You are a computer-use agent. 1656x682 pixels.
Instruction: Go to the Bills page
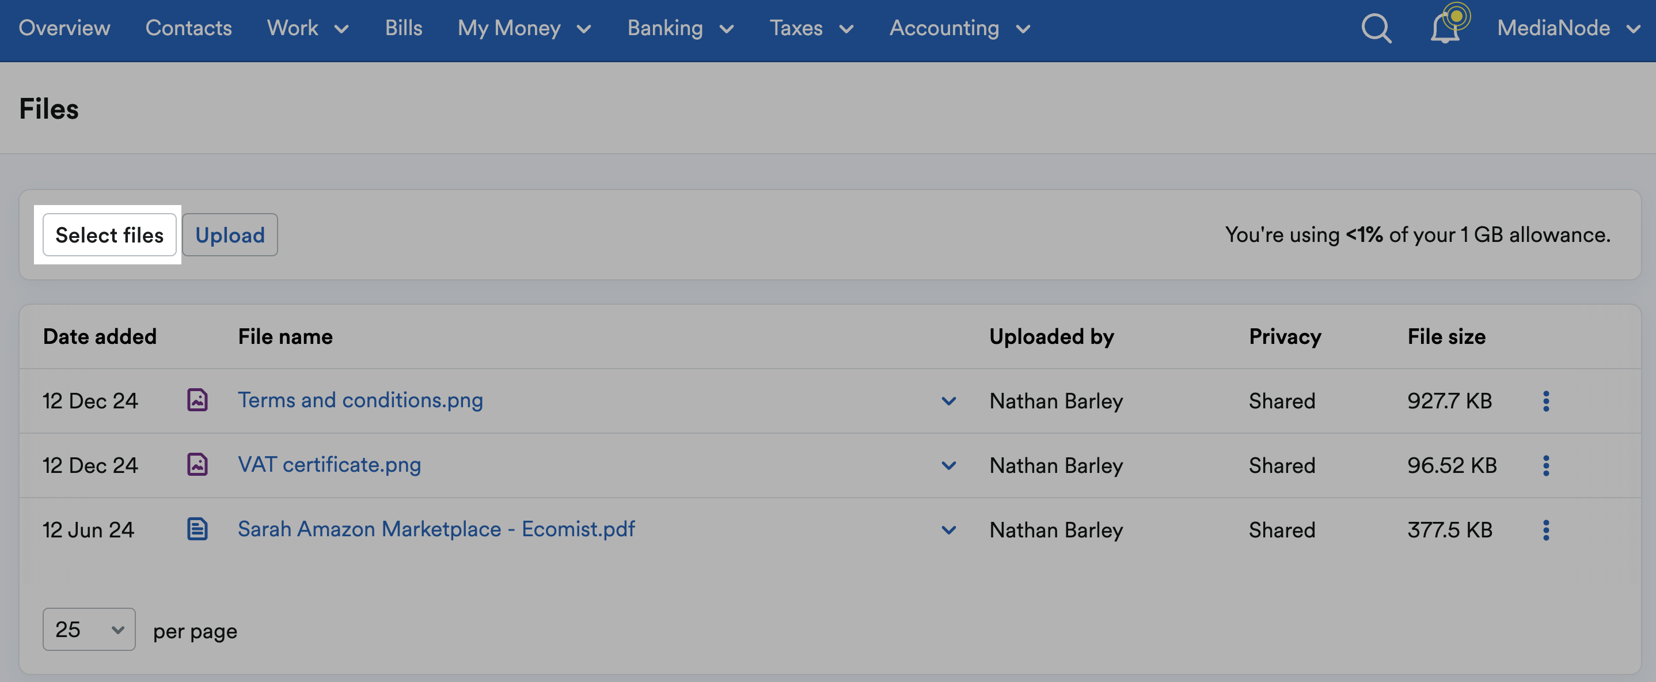click(404, 28)
